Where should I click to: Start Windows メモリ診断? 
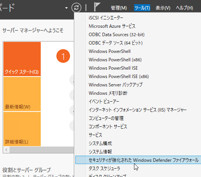pyautogui.click(x=108, y=93)
